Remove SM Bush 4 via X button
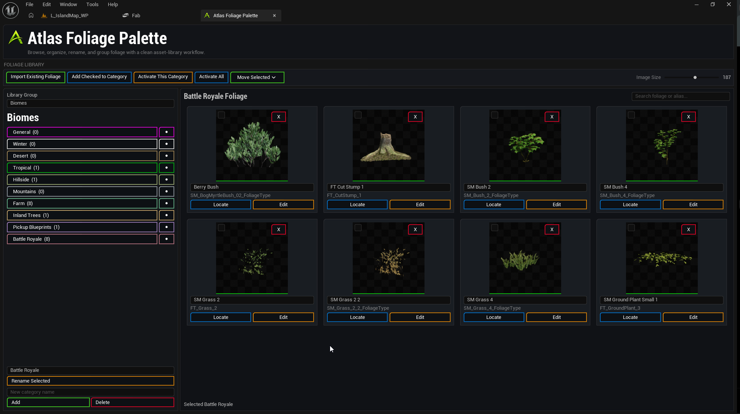Image resolution: width=740 pixels, height=414 pixels. [x=689, y=117]
